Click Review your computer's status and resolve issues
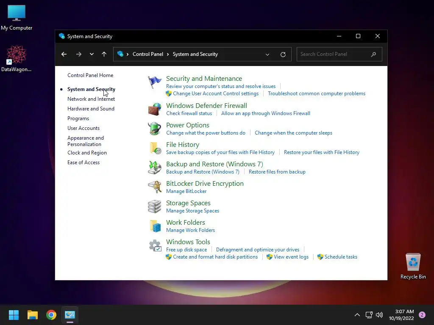This screenshot has height=325, width=434. tap(221, 86)
